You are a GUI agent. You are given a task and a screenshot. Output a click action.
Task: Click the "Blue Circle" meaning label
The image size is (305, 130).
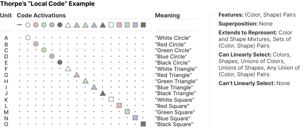(x=171, y=56)
